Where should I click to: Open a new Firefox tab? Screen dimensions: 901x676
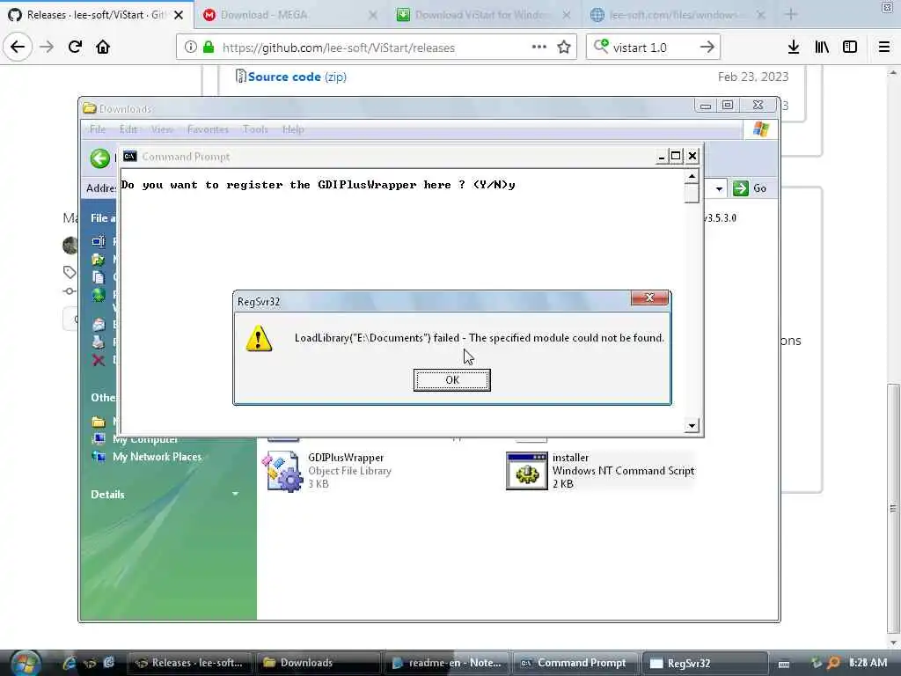point(791,14)
